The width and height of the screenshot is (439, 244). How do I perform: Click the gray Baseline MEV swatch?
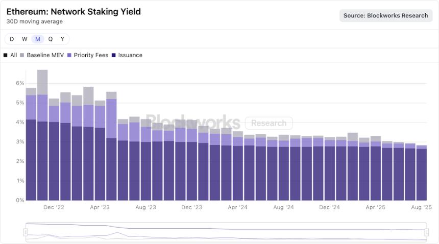[22, 55]
